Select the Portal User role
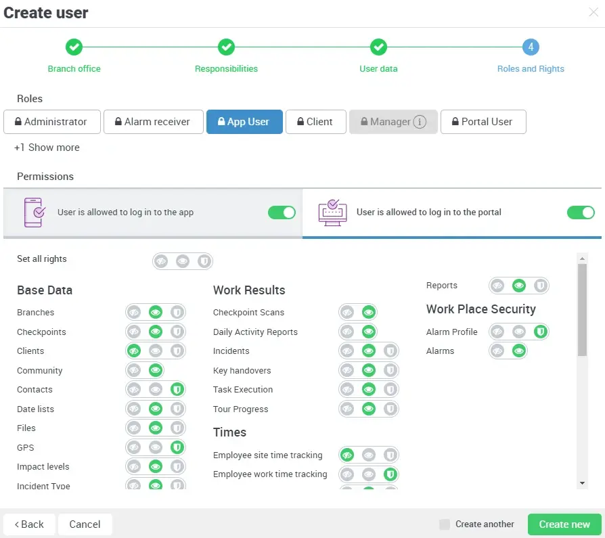 click(x=483, y=122)
